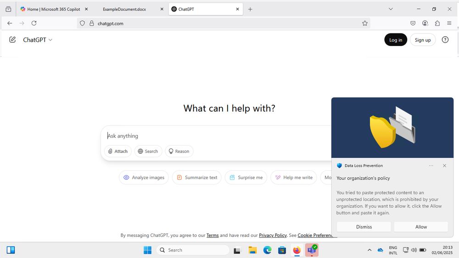This screenshot has width=459, height=258.
Task: Expand the list all tabs chevron
Action: pyautogui.click(x=391, y=9)
